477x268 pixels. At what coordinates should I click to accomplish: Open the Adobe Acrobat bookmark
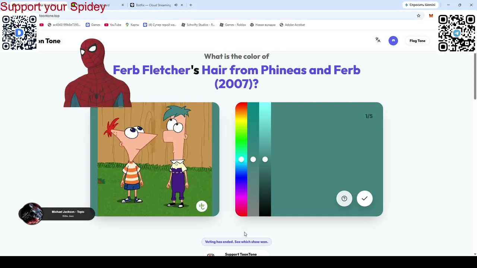tap(292, 25)
